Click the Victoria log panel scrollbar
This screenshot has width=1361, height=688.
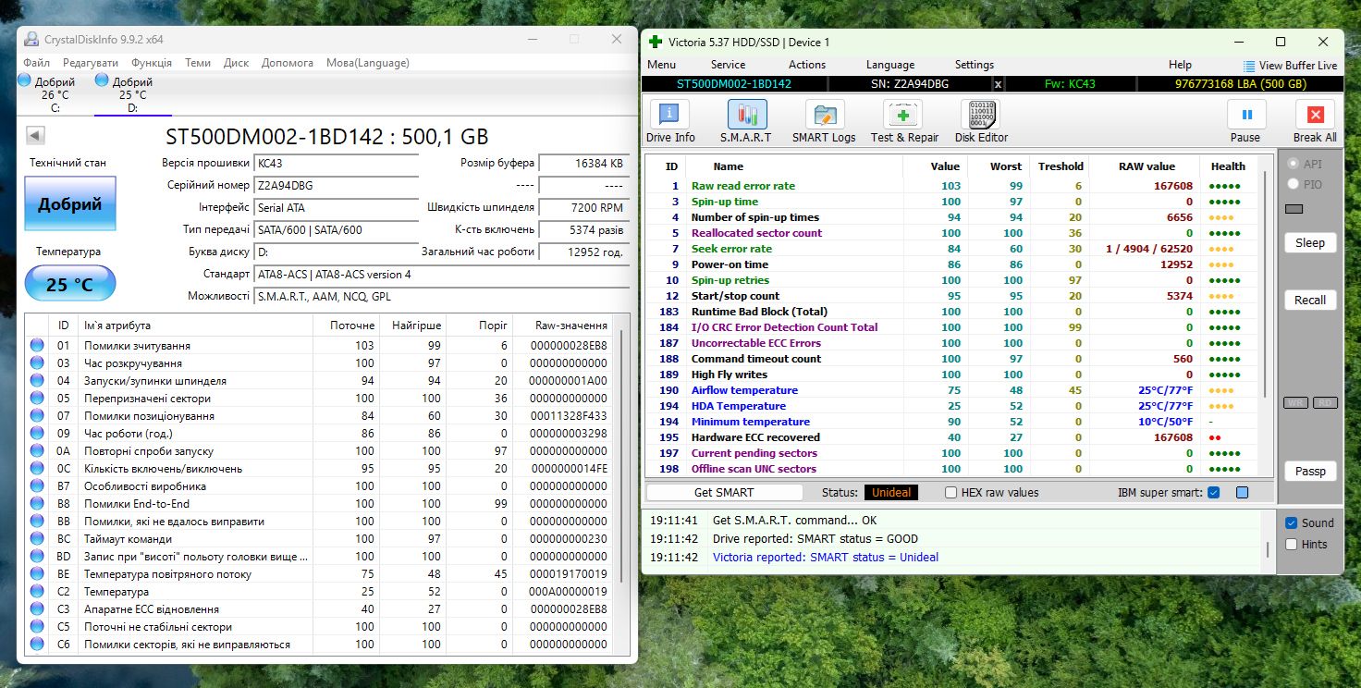(1269, 551)
